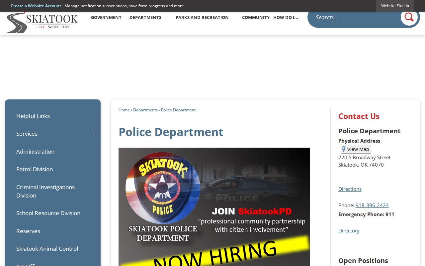
Task: Click the Website Sign In button
Action: click(x=395, y=6)
